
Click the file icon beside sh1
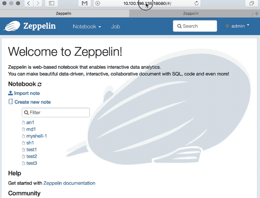23,143
